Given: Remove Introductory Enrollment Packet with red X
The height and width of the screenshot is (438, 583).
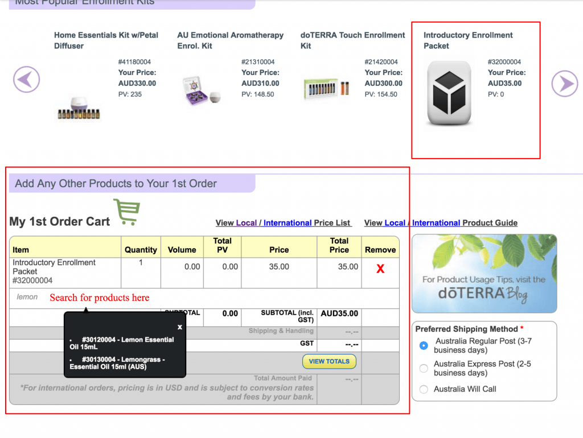Looking at the screenshot, I should [380, 268].
